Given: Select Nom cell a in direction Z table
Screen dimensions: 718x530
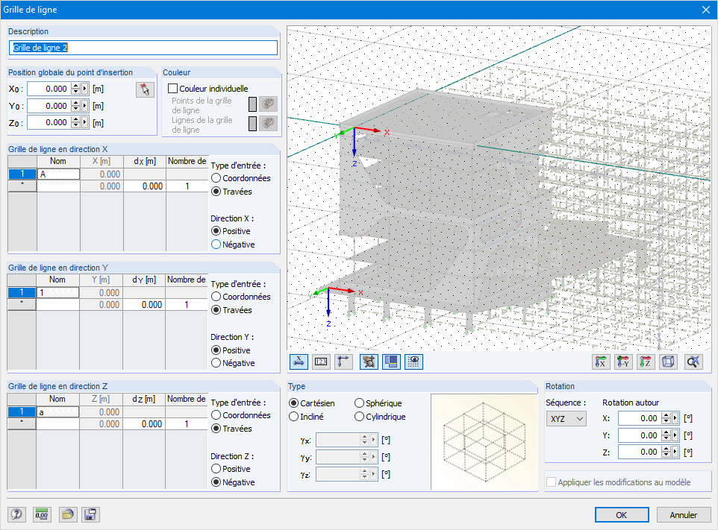Looking at the screenshot, I should coord(57,412).
